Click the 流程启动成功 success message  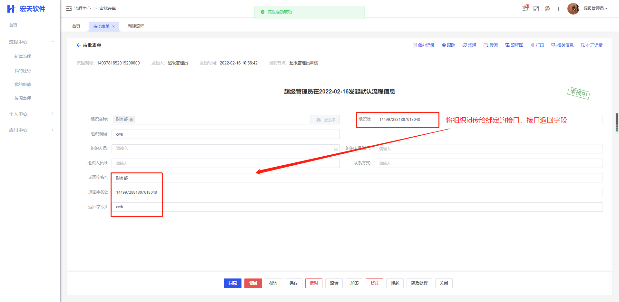point(309,12)
